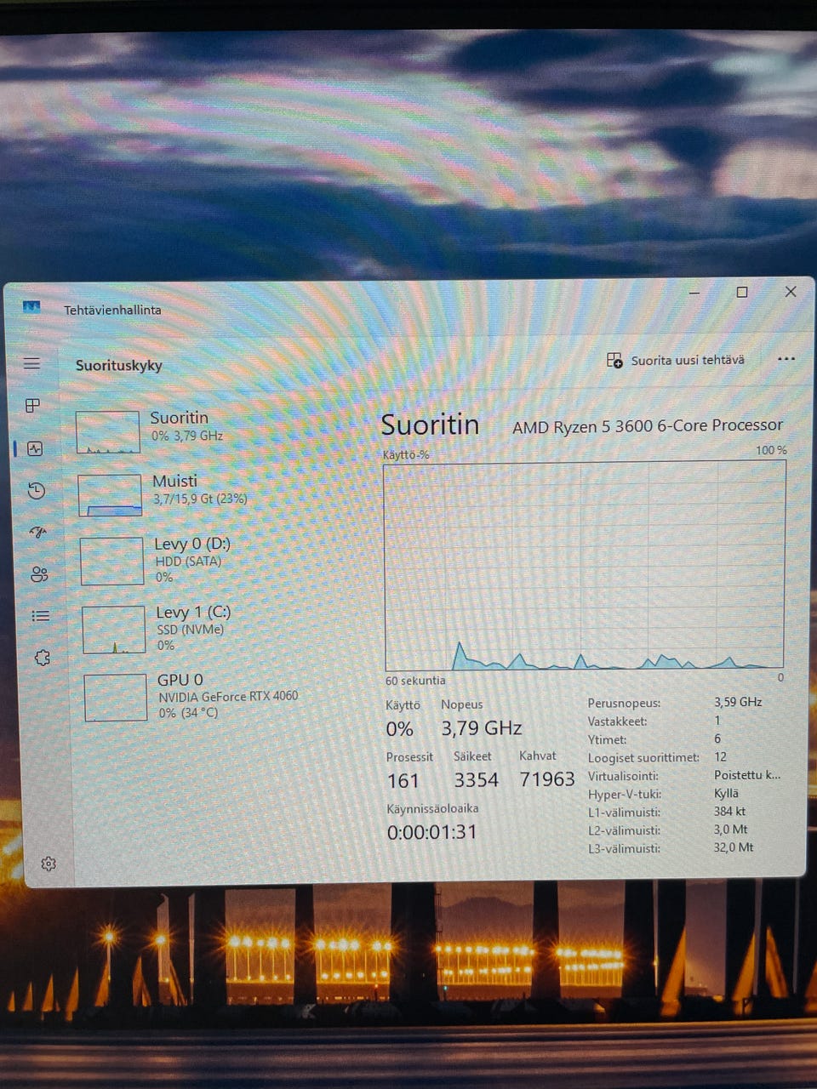Click the SSD (NVMe) label
This screenshot has height=1089, width=817.
191,630
